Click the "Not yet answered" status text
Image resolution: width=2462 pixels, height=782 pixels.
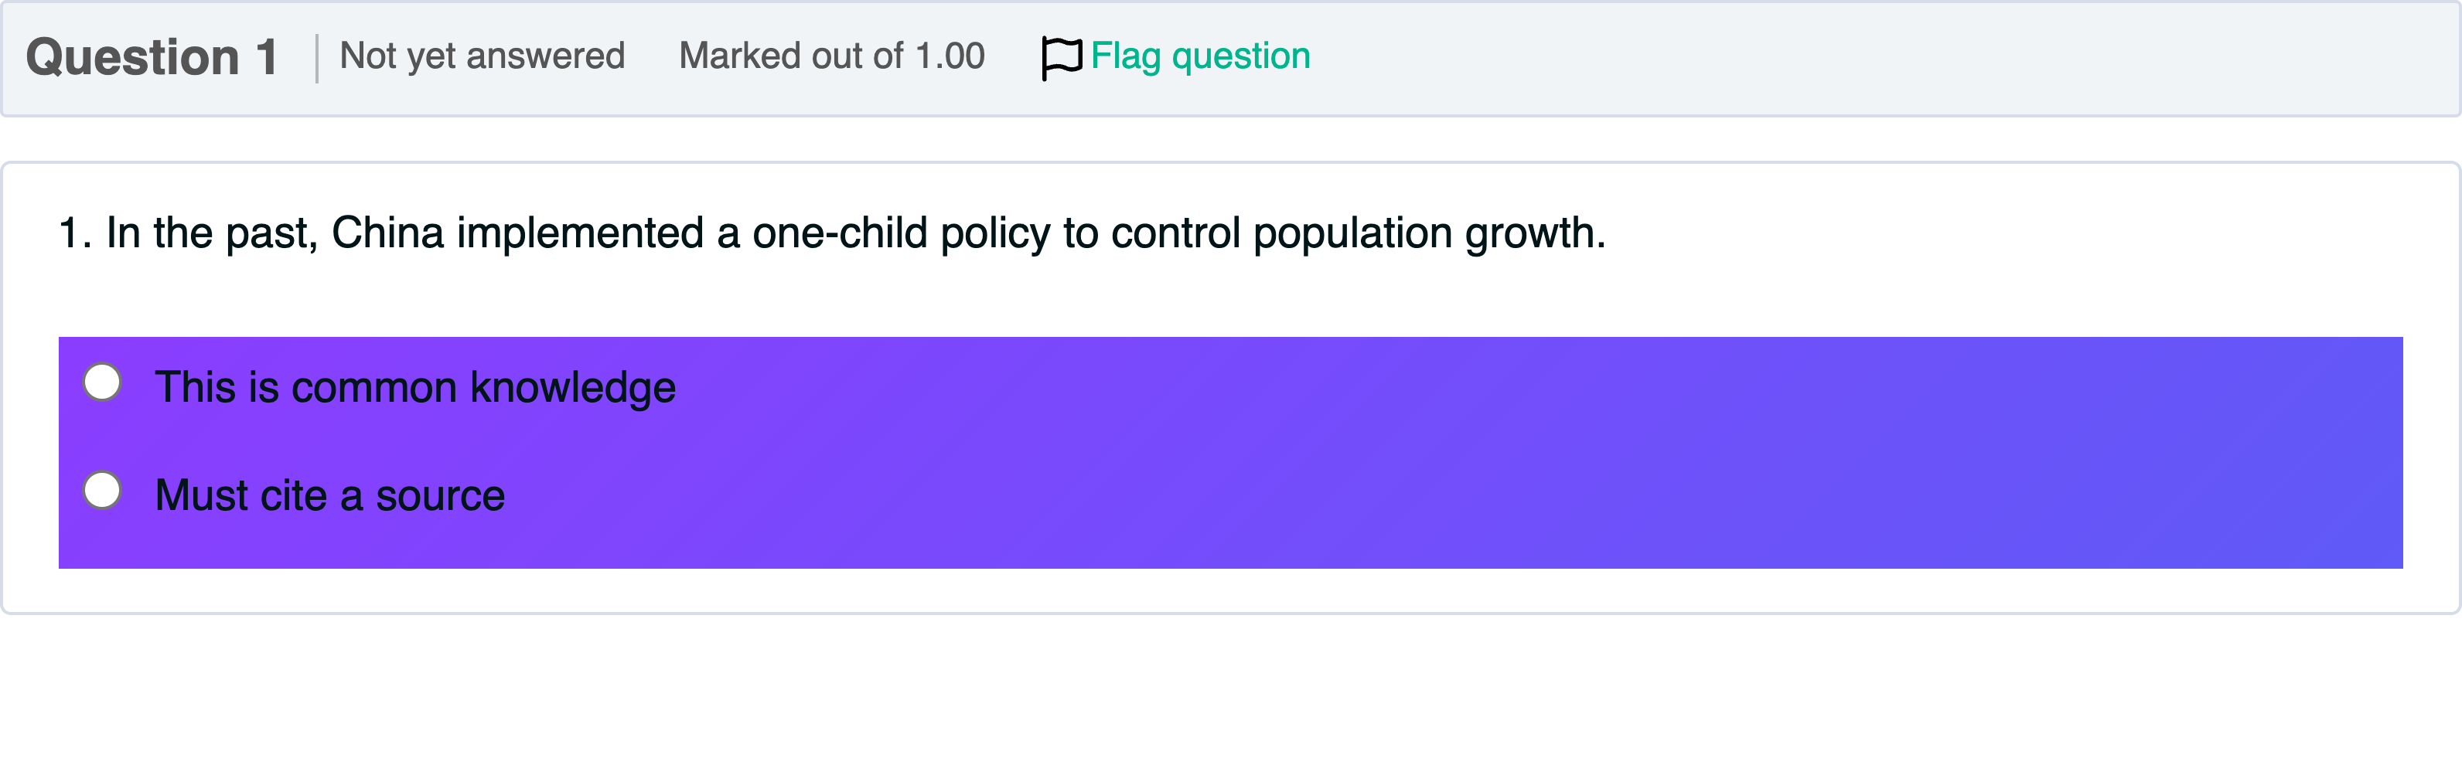482,56
